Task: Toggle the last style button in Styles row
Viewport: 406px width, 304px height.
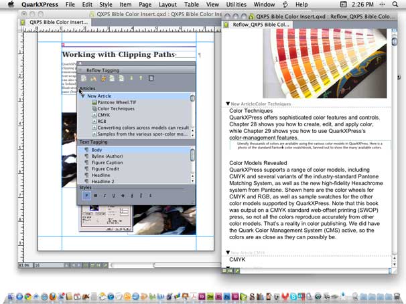Action: pos(150,196)
